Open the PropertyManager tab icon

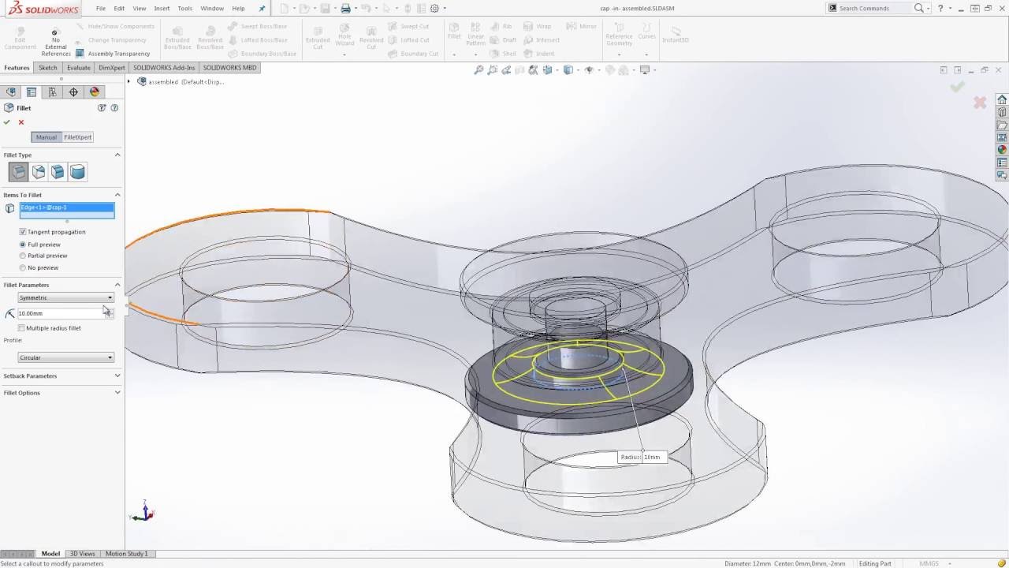pyautogui.click(x=32, y=92)
